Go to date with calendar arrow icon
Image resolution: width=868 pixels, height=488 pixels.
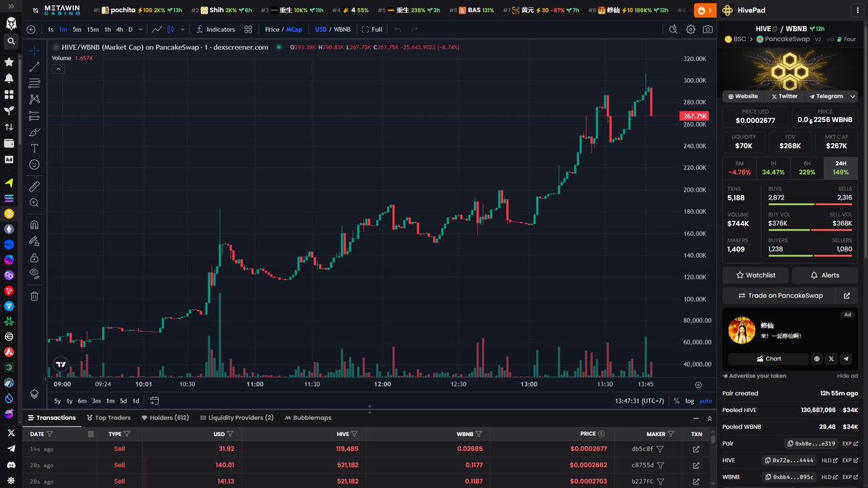pyautogui.click(x=154, y=401)
